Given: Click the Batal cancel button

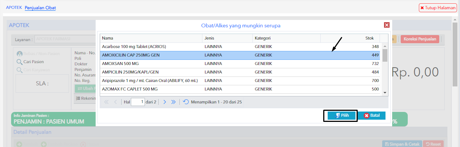Looking at the screenshot, I should 372,116.
